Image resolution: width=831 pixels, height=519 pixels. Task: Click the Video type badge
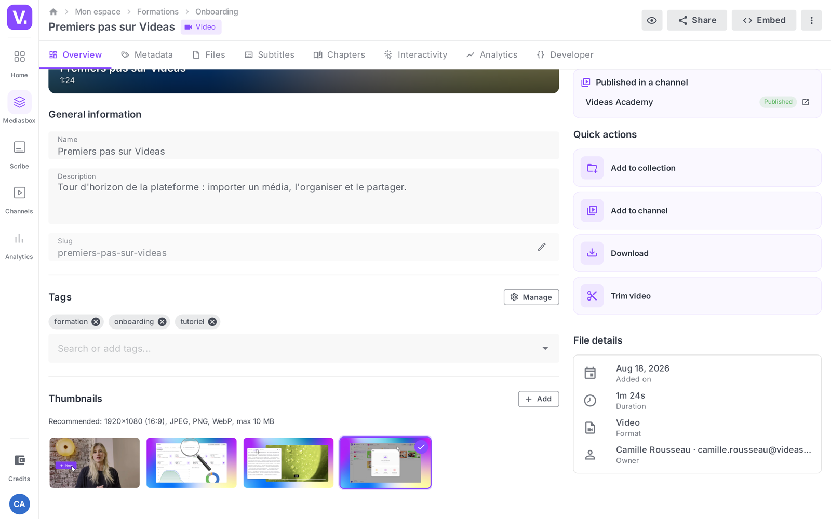pos(201,27)
